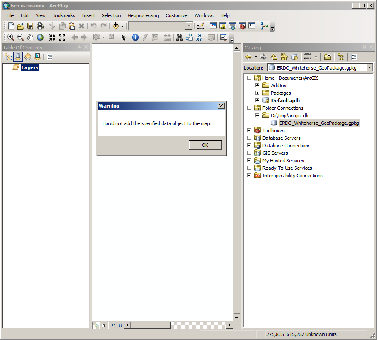Open the Geoprocessing menu
The width and height of the screenshot is (377, 340).
coord(143,15)
